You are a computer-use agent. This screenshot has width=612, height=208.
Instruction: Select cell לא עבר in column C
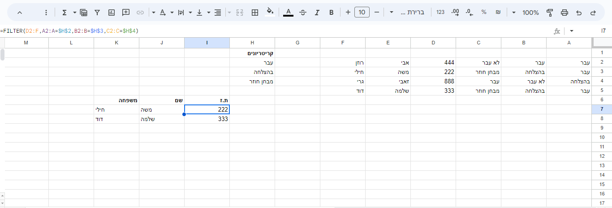pyautogui.click(x=478, y=62)
